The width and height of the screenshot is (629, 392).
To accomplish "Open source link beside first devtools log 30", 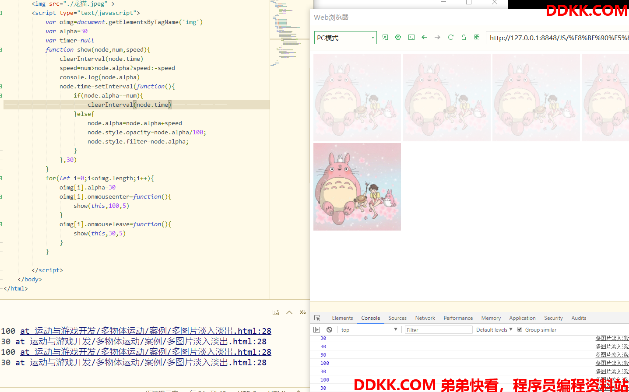I will click(x=612, y=338).
